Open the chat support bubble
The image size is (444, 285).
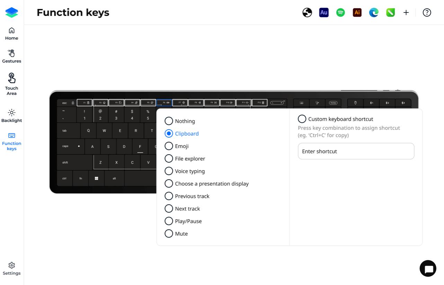(428, 268)
